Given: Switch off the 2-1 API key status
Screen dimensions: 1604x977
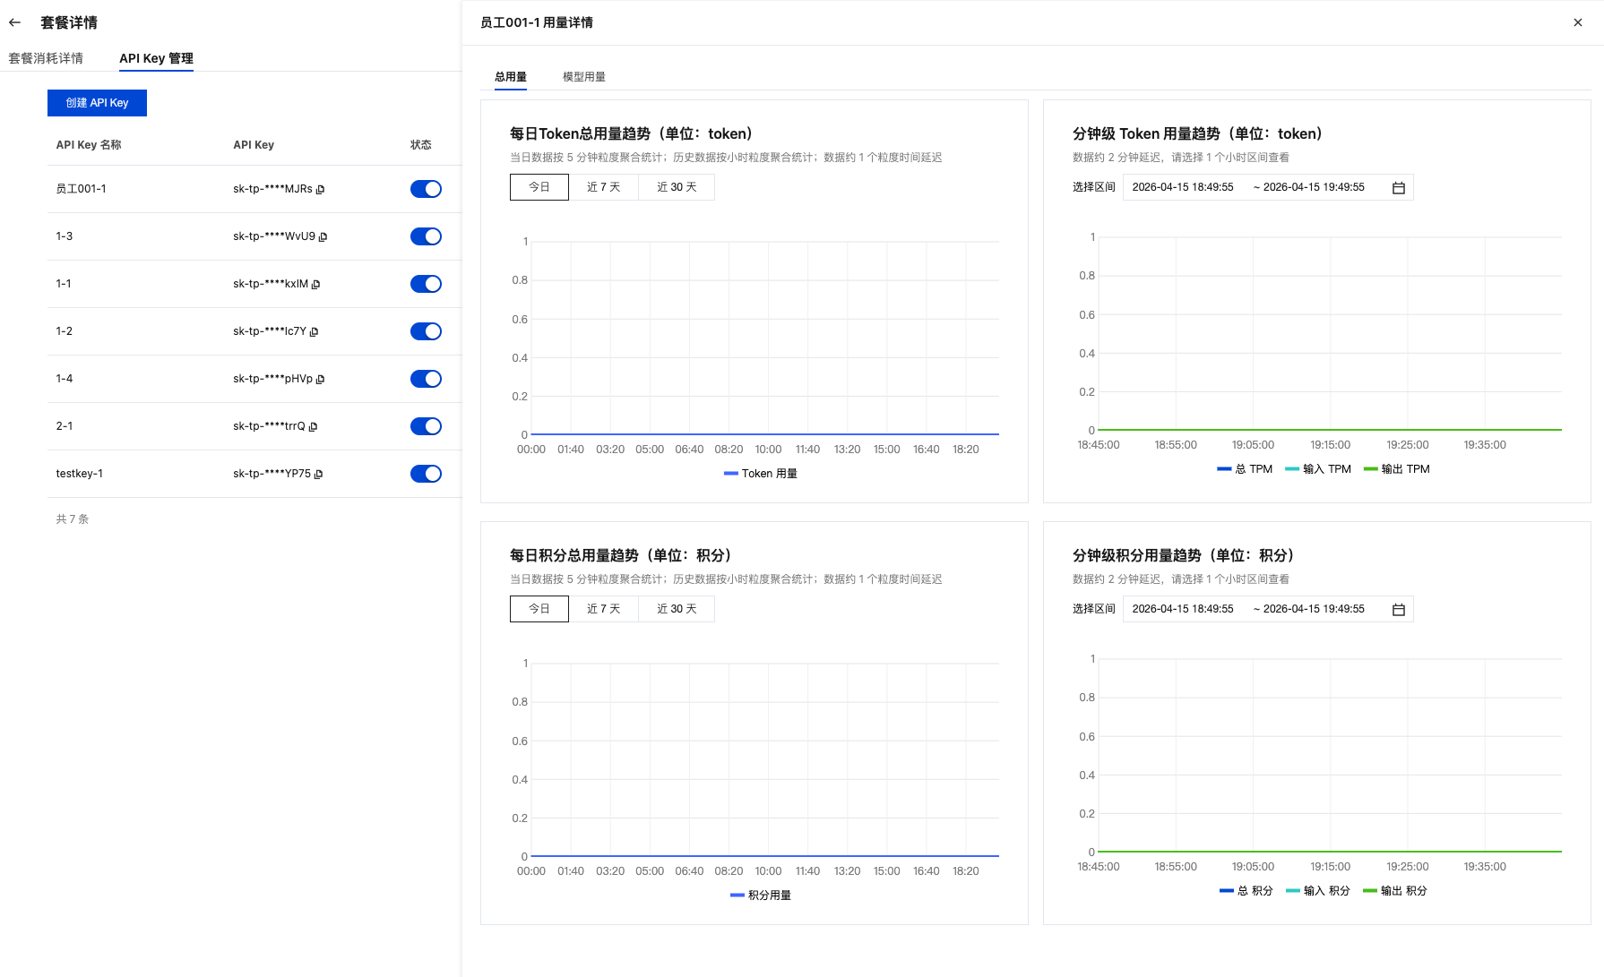Looking at the screenshot, I should (426, 426).
